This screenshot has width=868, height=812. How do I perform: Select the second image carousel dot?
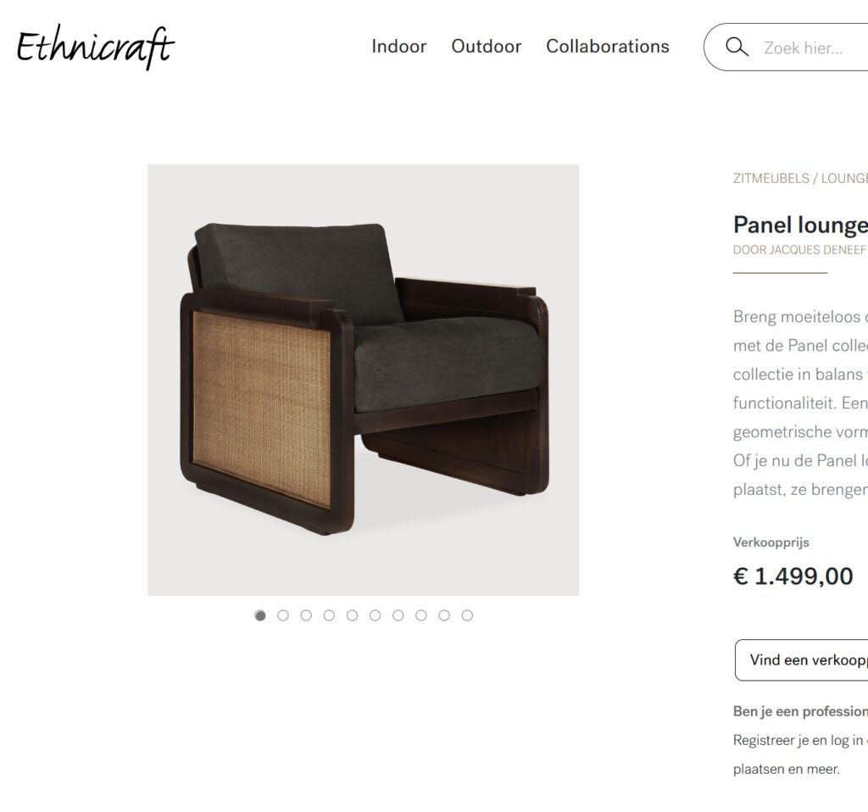point(283,615)
